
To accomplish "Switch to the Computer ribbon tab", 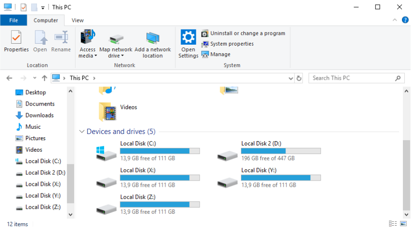I will pos(46,20).
